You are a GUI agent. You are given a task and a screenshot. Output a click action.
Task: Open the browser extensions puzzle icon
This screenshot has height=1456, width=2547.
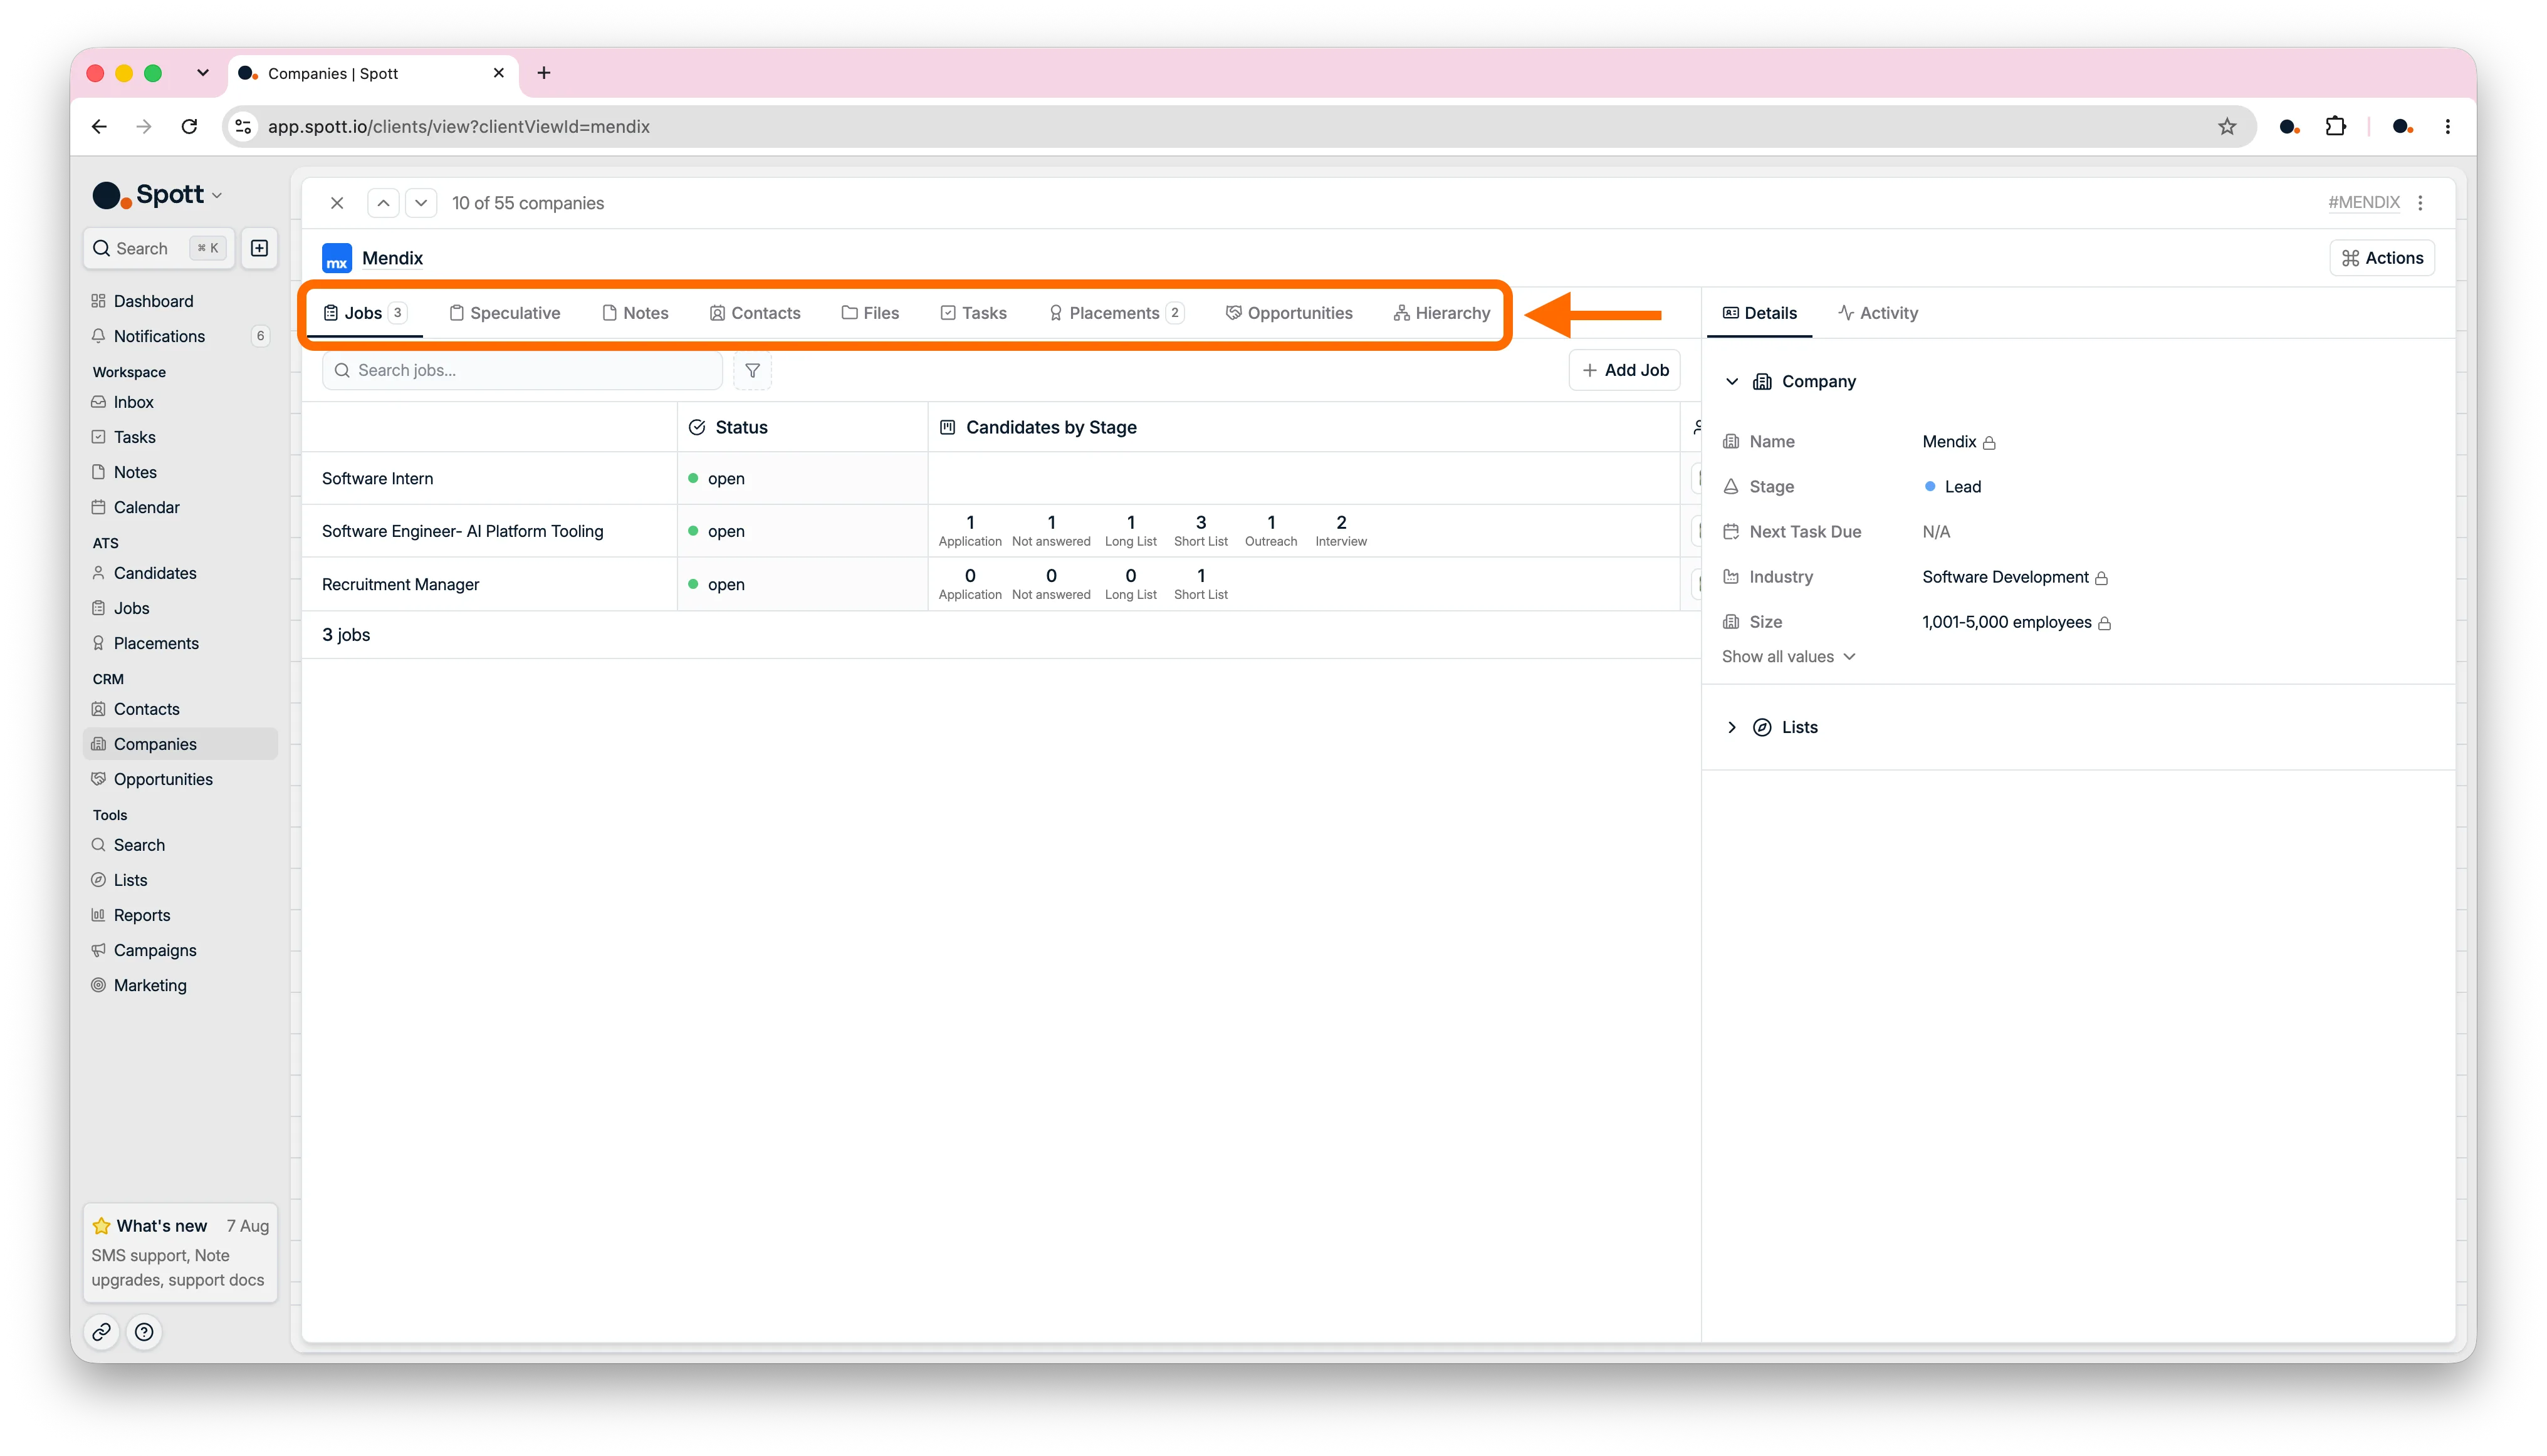coord(2335,127)
